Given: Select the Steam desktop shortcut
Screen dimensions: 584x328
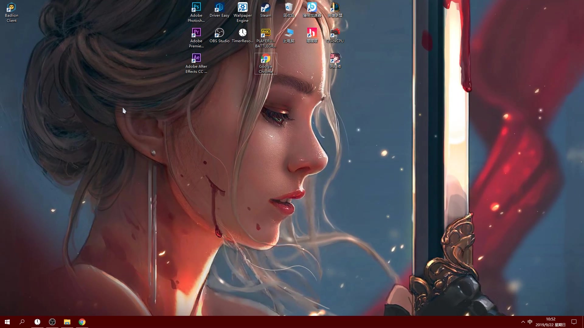Looking at the screenshot, I should tap(266, 10).
